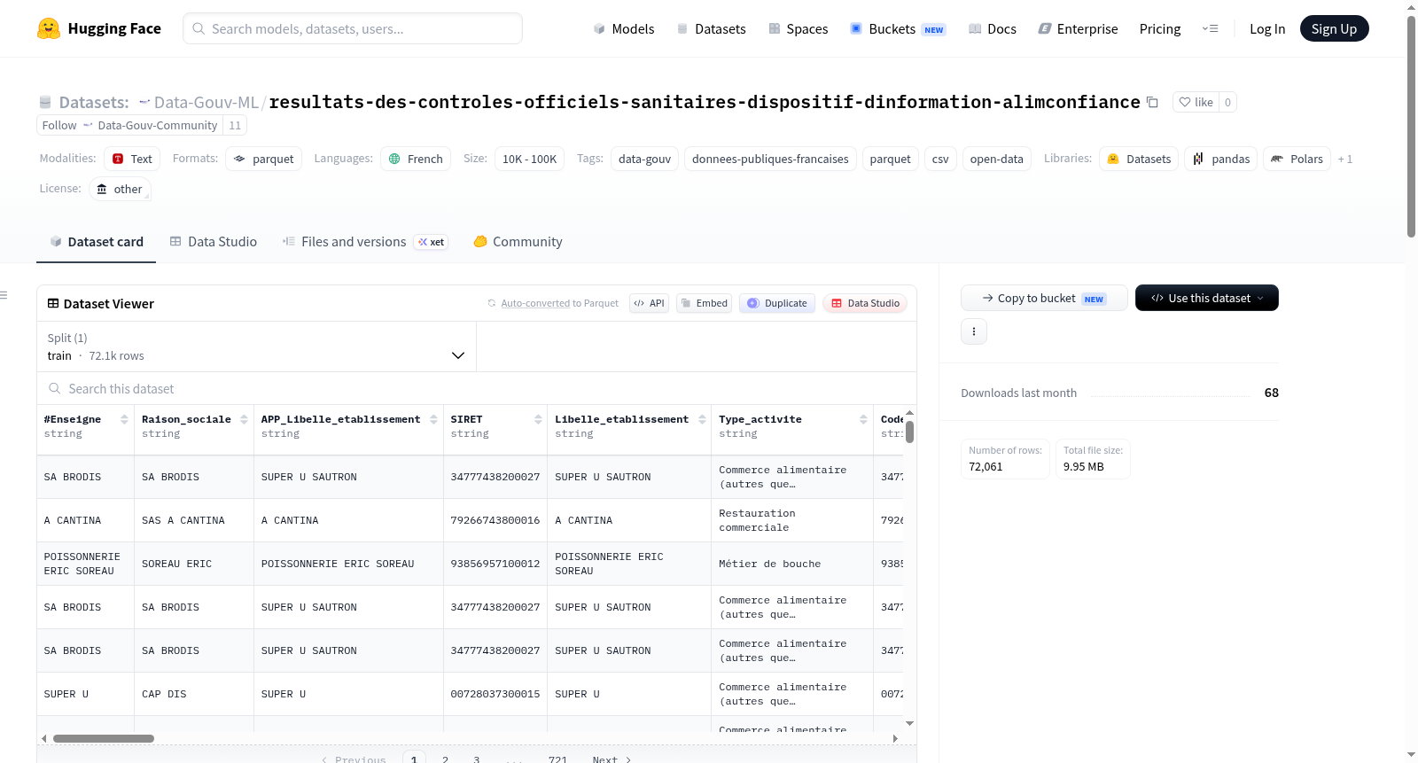
Task: Click the Hugging Face logo icon
Action: pos(49,28)
